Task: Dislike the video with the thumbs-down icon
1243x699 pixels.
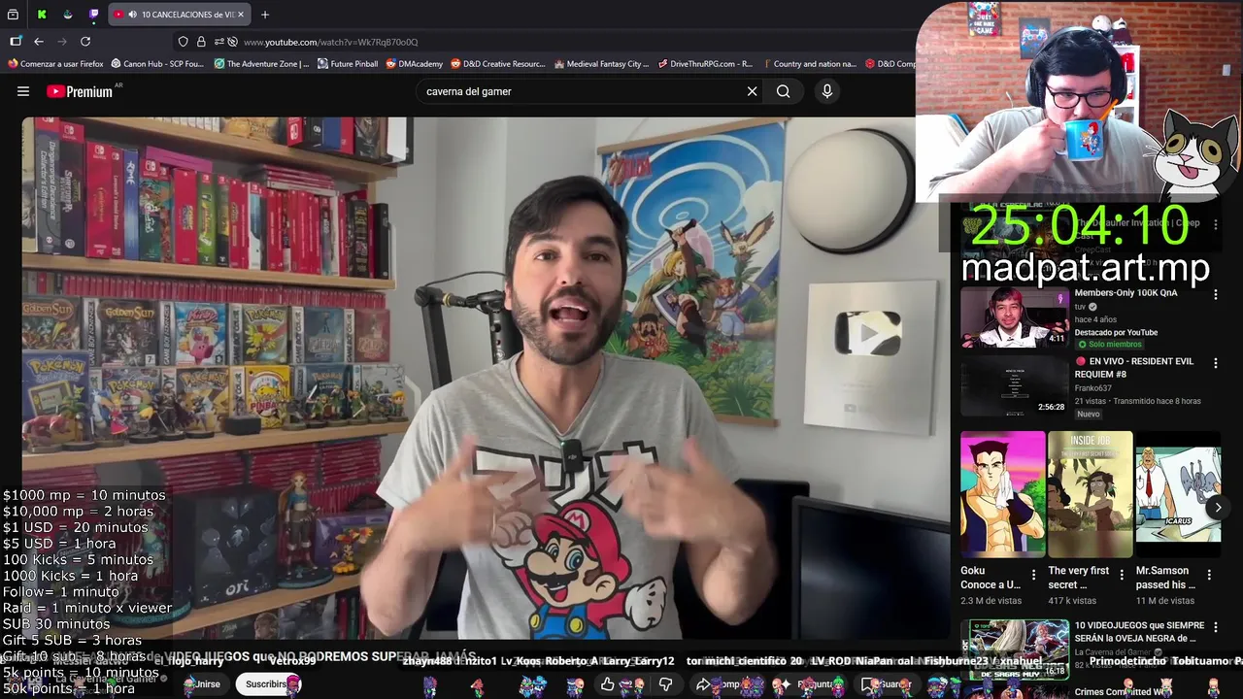Action: coord(666,684)
